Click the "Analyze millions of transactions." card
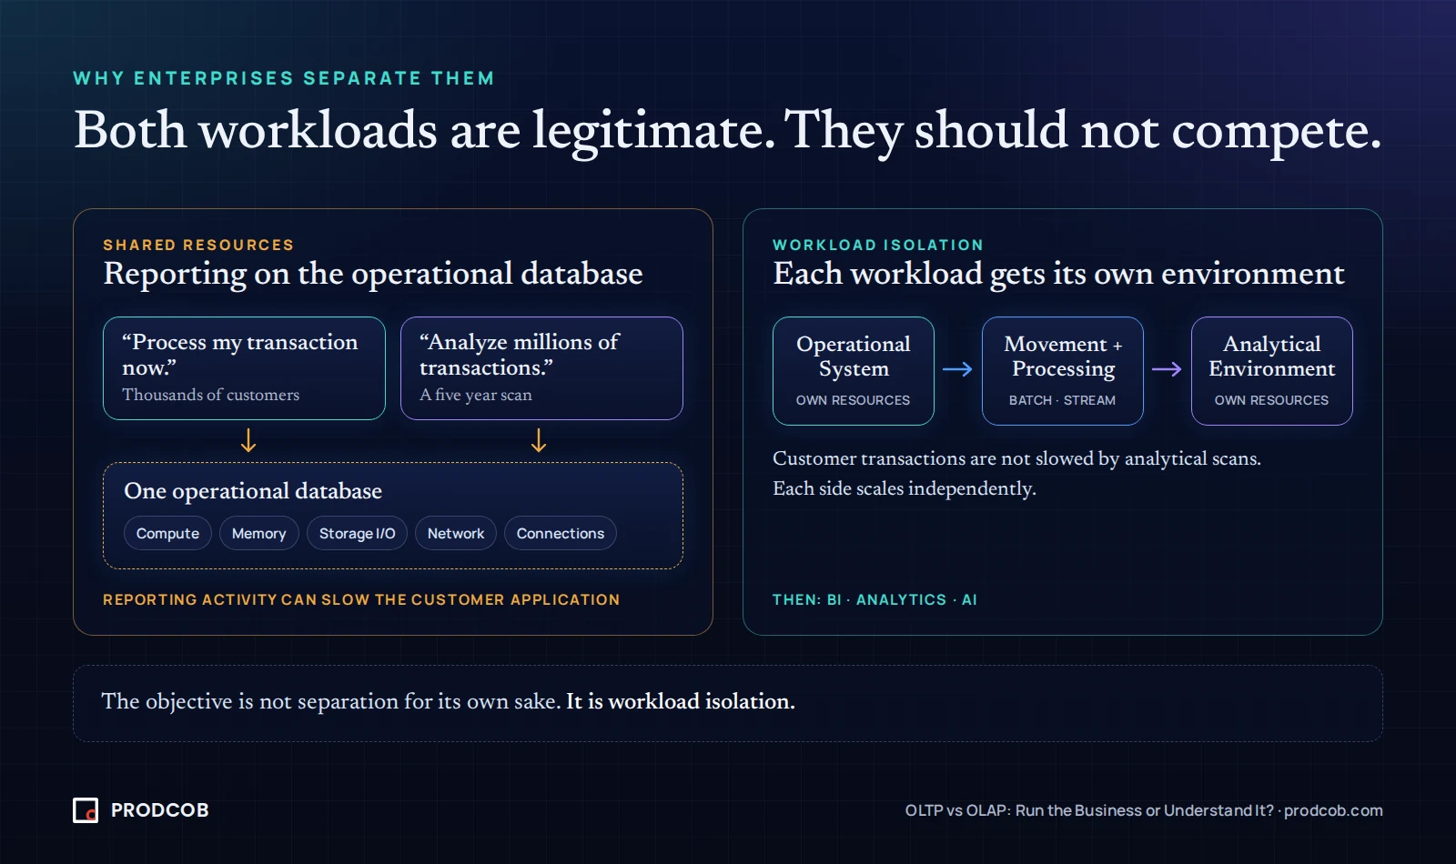Image resolution: width=1456 pixels, height=864 pixels. point(541,368)
